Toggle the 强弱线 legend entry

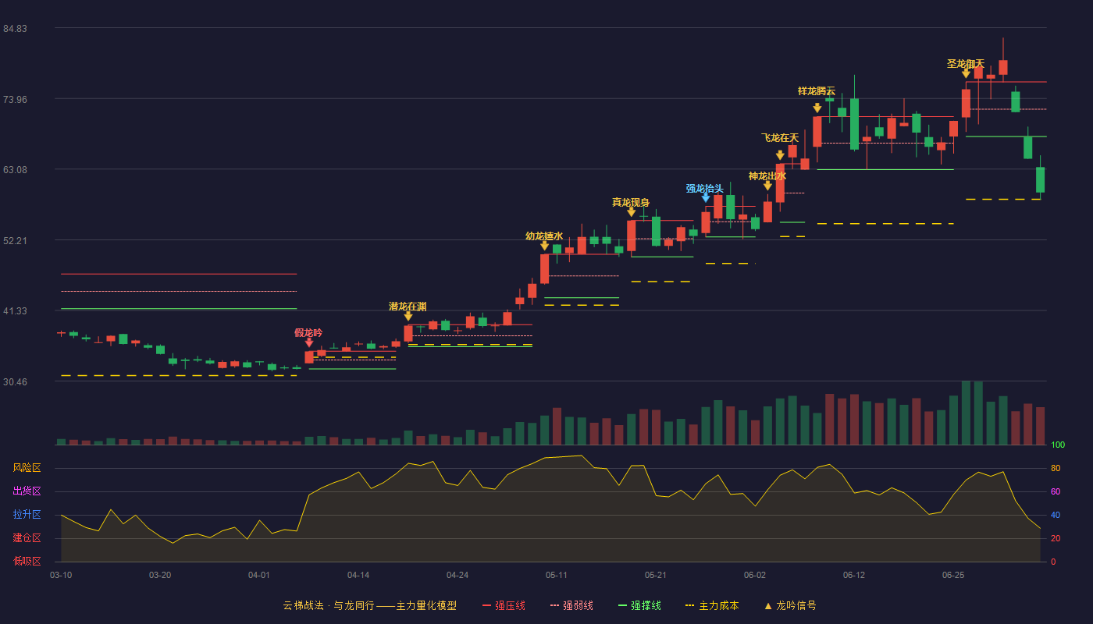coord(571,605)
